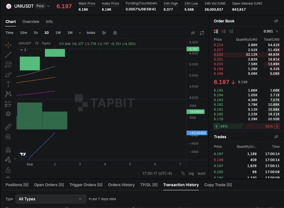Select the brush drawing tool
Viewport: 284px width, 208px height.
(x=8, y=74)
